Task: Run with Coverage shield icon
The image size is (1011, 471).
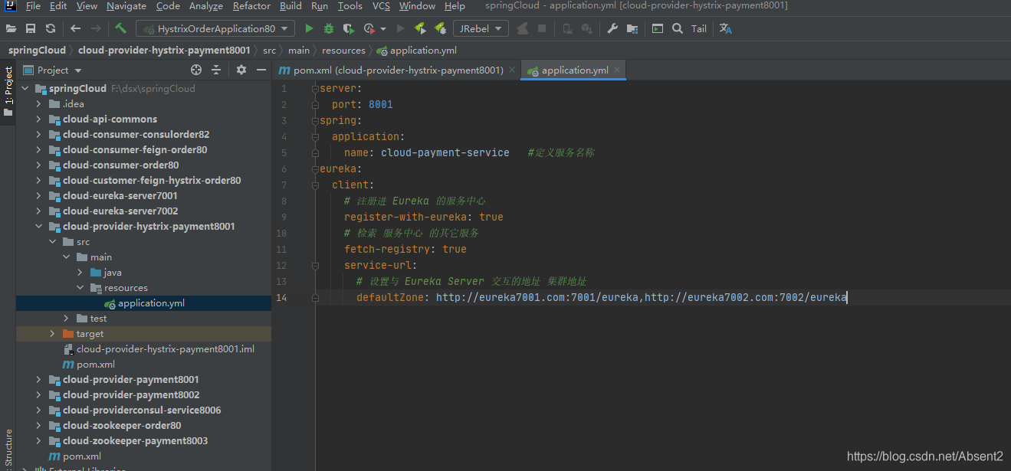Action: 349,28
